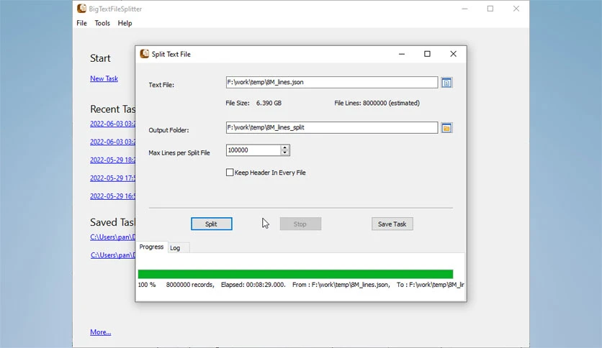Click the green progress bar
Viewport: 602px width, 348px height.
coord(295,274)
